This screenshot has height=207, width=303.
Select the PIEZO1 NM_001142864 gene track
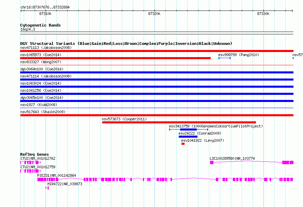[165, 179]
